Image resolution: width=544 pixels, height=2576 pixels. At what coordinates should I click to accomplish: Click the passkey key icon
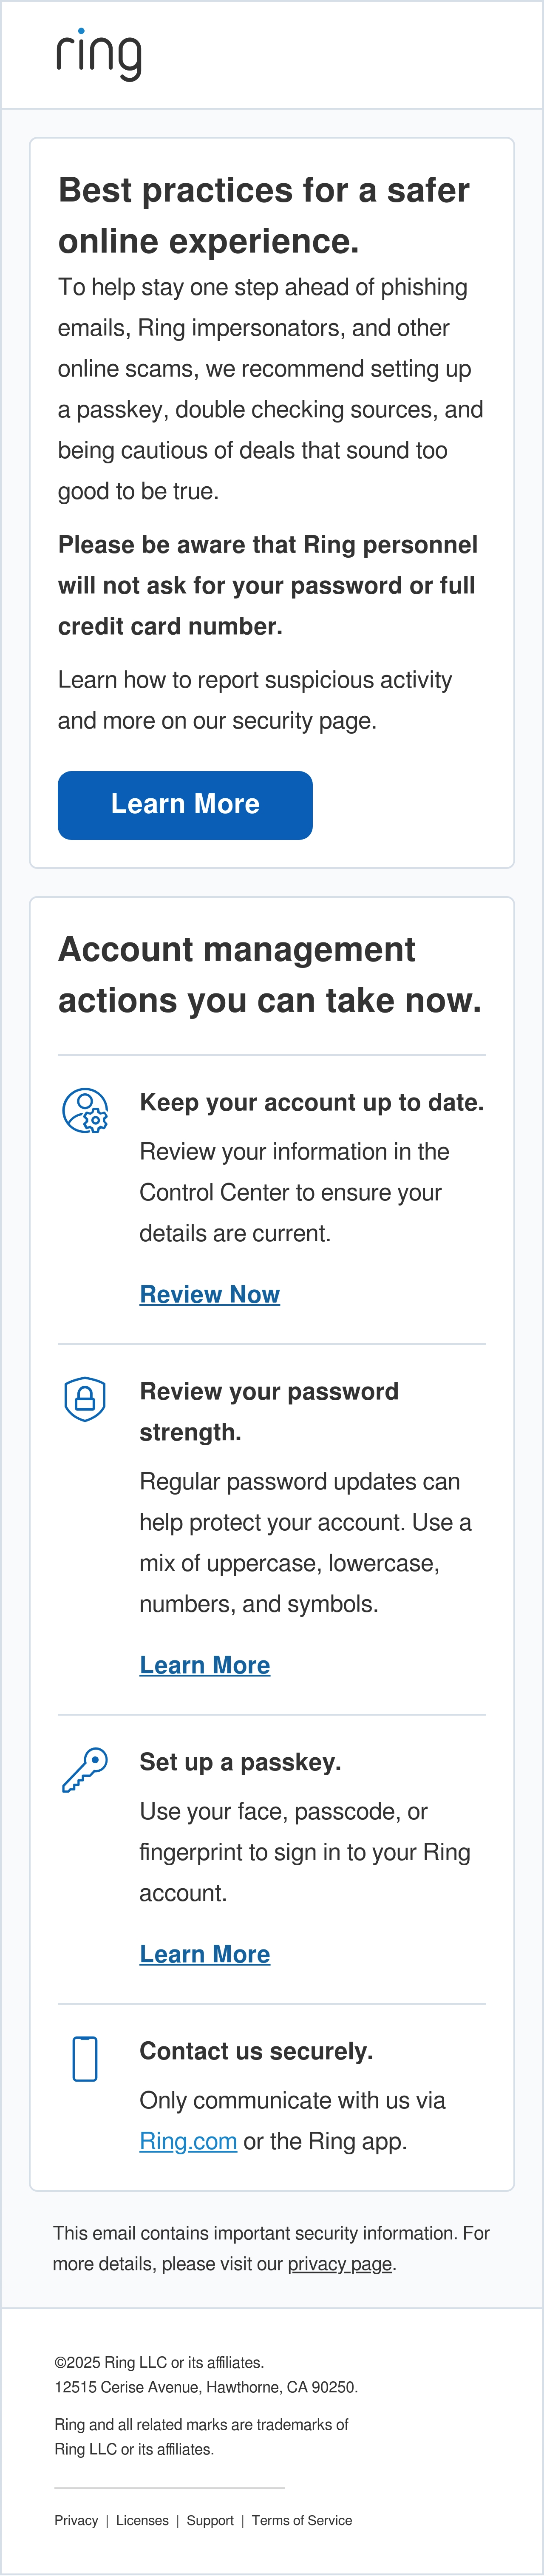click(85, 1770)
